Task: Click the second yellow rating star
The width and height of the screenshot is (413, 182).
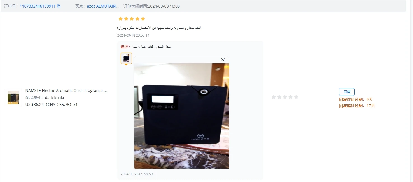Action: [126, 19]
